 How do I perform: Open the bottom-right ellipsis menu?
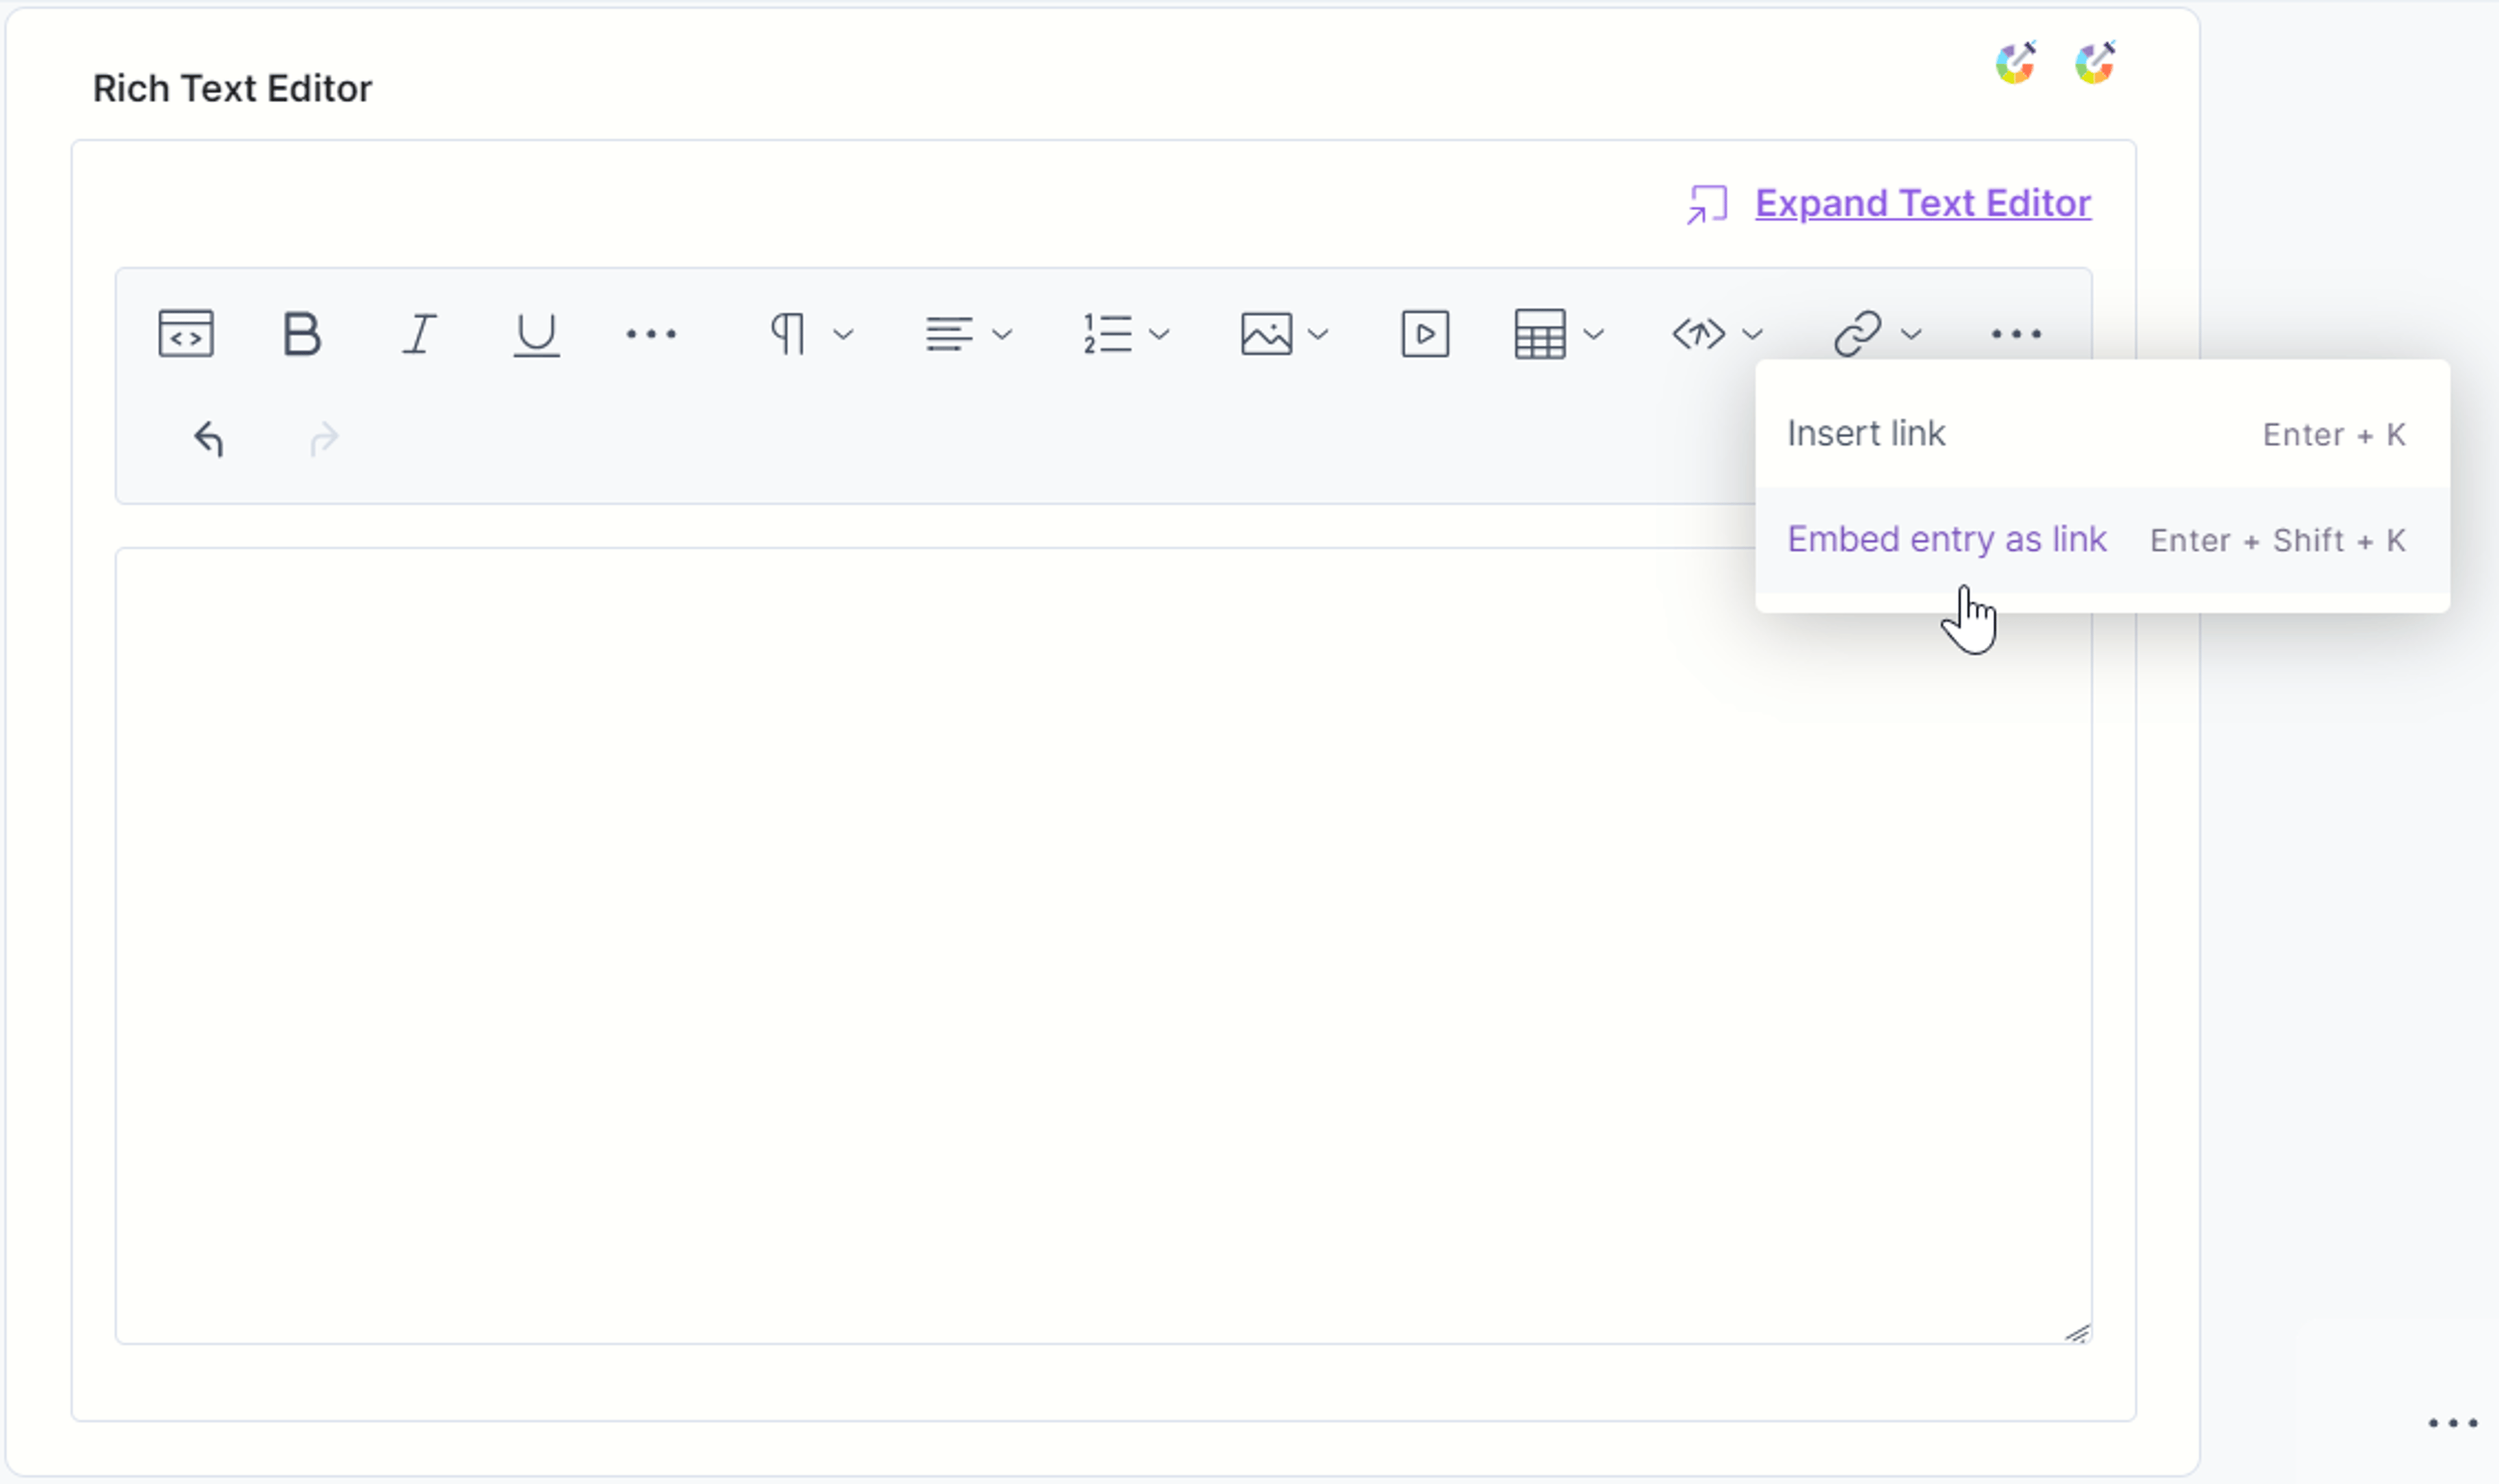pyautogui.click(x=2453, y=1423)
